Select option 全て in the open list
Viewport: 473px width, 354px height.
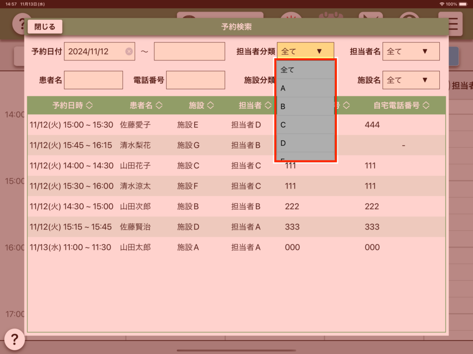click(x=305, y=70)
